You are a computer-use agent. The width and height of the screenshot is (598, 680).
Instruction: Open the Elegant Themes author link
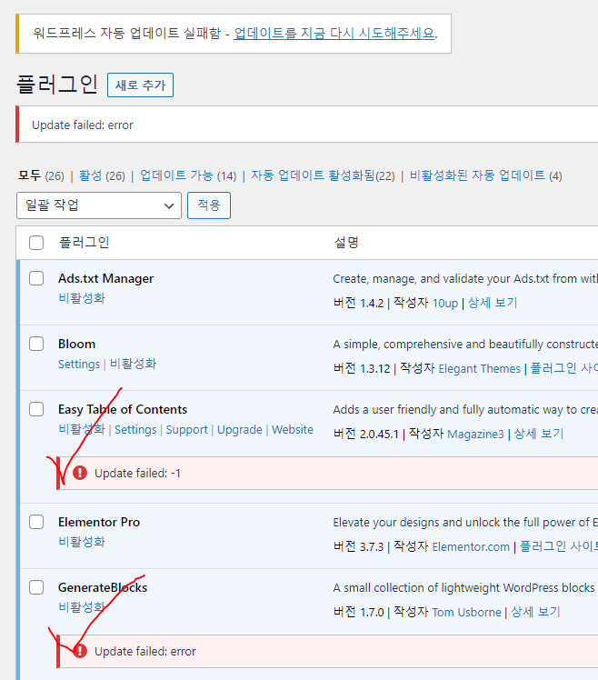(480, 368)
